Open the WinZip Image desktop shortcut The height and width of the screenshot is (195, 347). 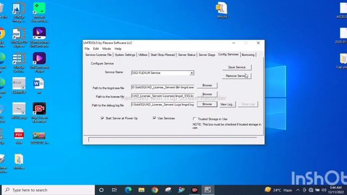tap(19, 12)
